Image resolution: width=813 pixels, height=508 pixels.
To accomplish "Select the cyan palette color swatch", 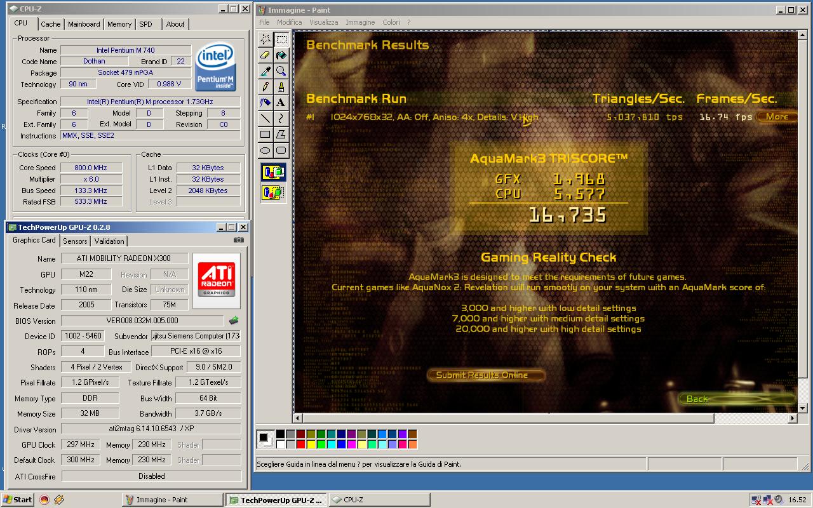I will click(331, 444).
